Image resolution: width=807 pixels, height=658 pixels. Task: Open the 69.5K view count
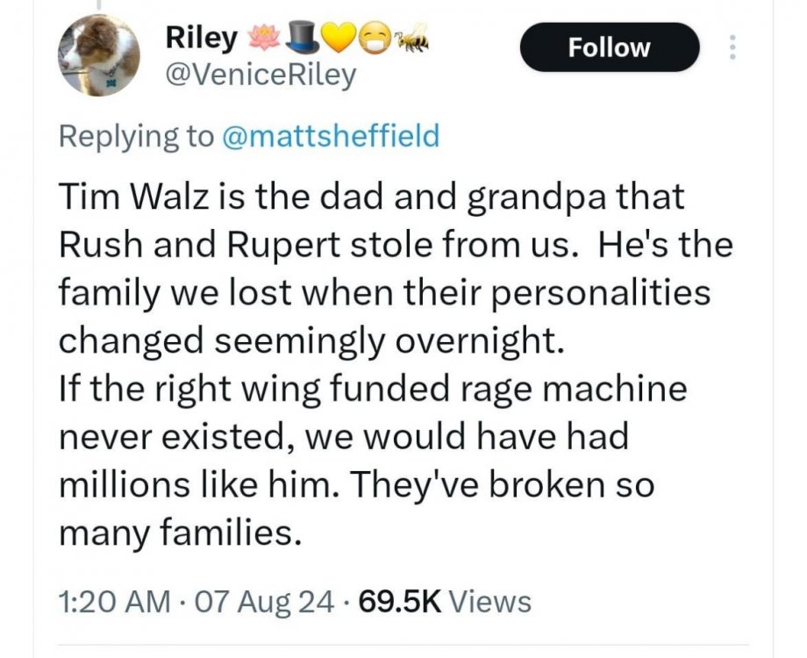click(x=399, y=602)
